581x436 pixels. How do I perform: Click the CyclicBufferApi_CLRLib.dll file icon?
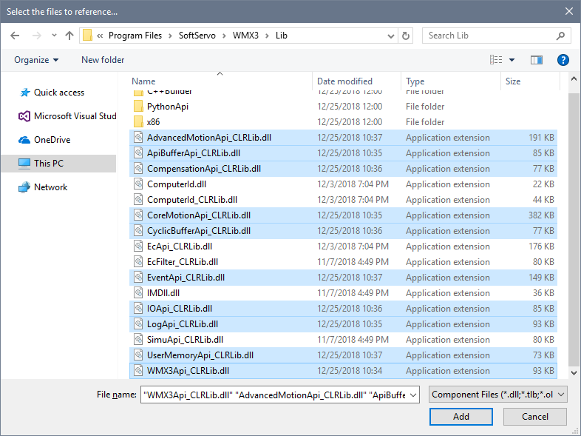click(x=138, y=231)
